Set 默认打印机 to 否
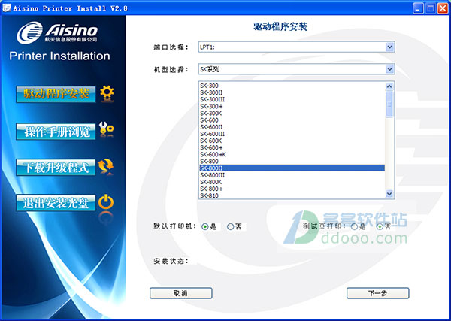 click(x=230, y=227)
